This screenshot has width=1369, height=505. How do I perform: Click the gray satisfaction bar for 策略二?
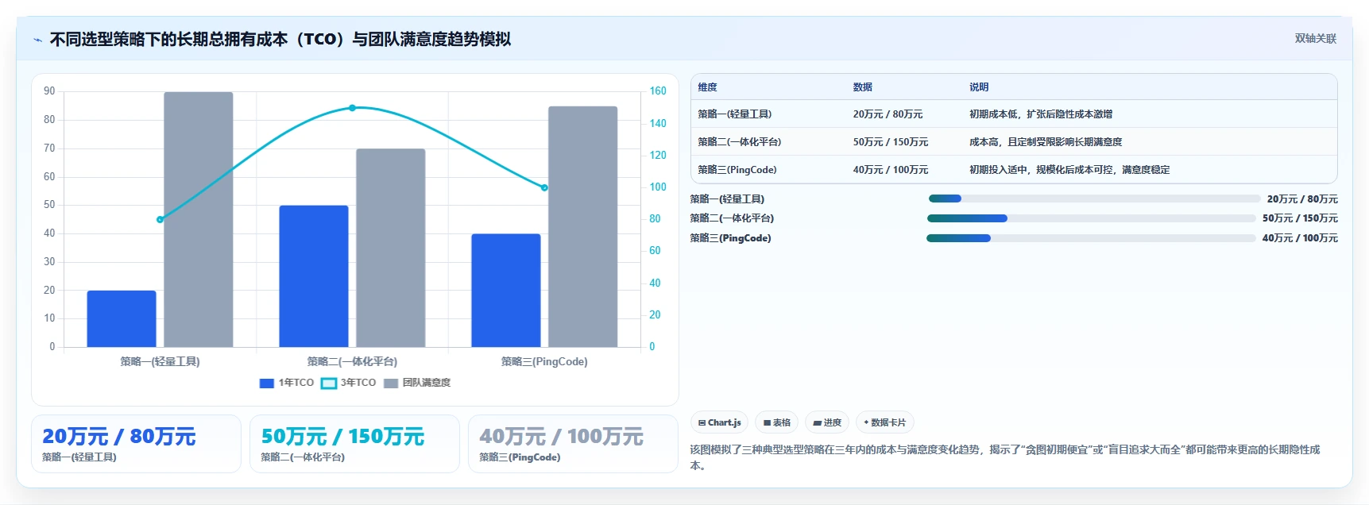tap(391, 248)
